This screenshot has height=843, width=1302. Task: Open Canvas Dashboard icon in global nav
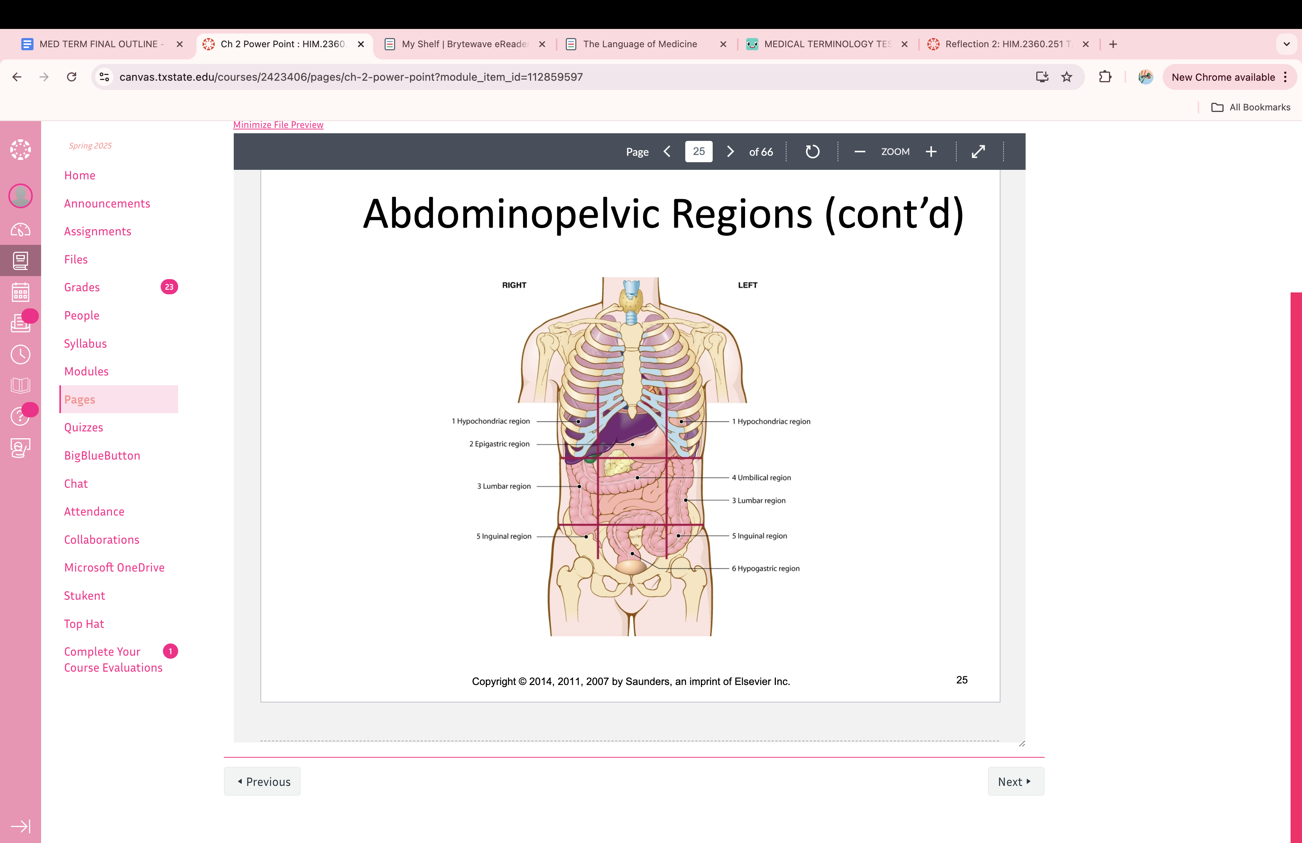point(20,230)
